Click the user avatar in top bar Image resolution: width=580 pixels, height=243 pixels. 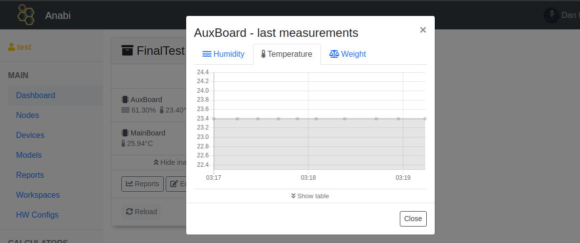click(551, 15)
